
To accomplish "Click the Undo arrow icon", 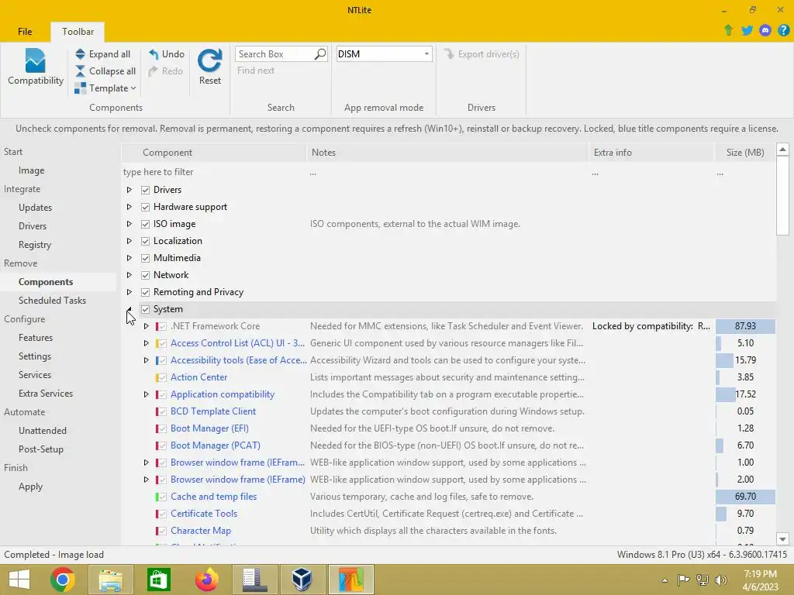I will [154, 54].
